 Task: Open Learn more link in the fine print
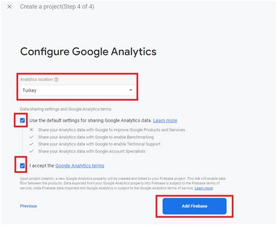[x=204, y=188]
